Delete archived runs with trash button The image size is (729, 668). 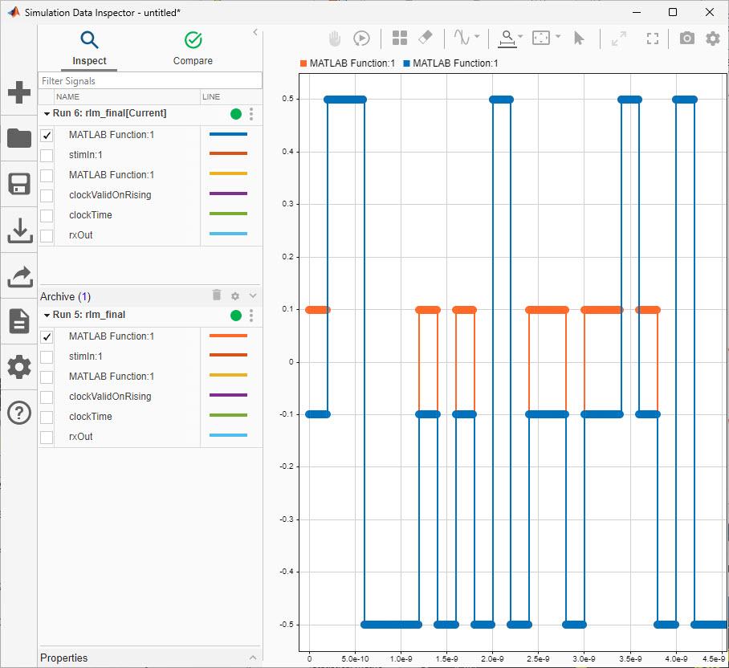[x=217, y=295]
